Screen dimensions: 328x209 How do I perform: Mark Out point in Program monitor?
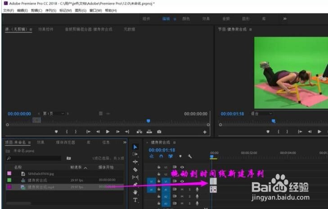[x=287, y=132]
